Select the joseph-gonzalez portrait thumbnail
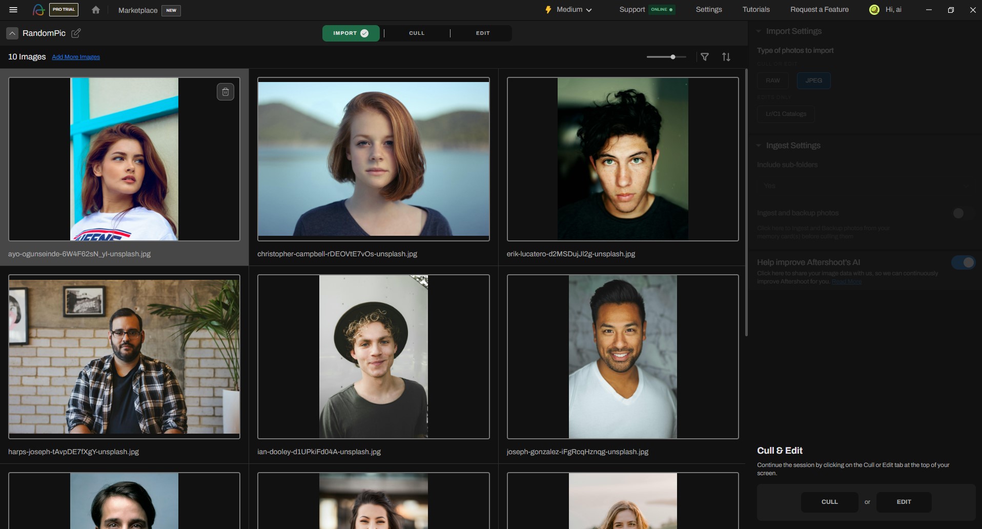982x529 pixels. (x=623, y=357)
